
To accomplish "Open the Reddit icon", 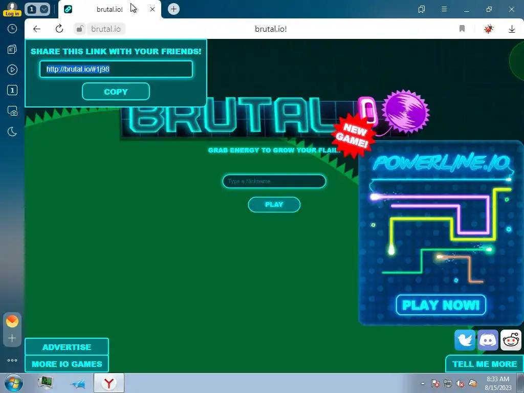I will point(511,340).
